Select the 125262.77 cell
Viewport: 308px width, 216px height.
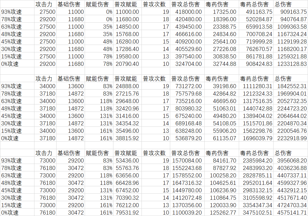click(x=222, y=213)
